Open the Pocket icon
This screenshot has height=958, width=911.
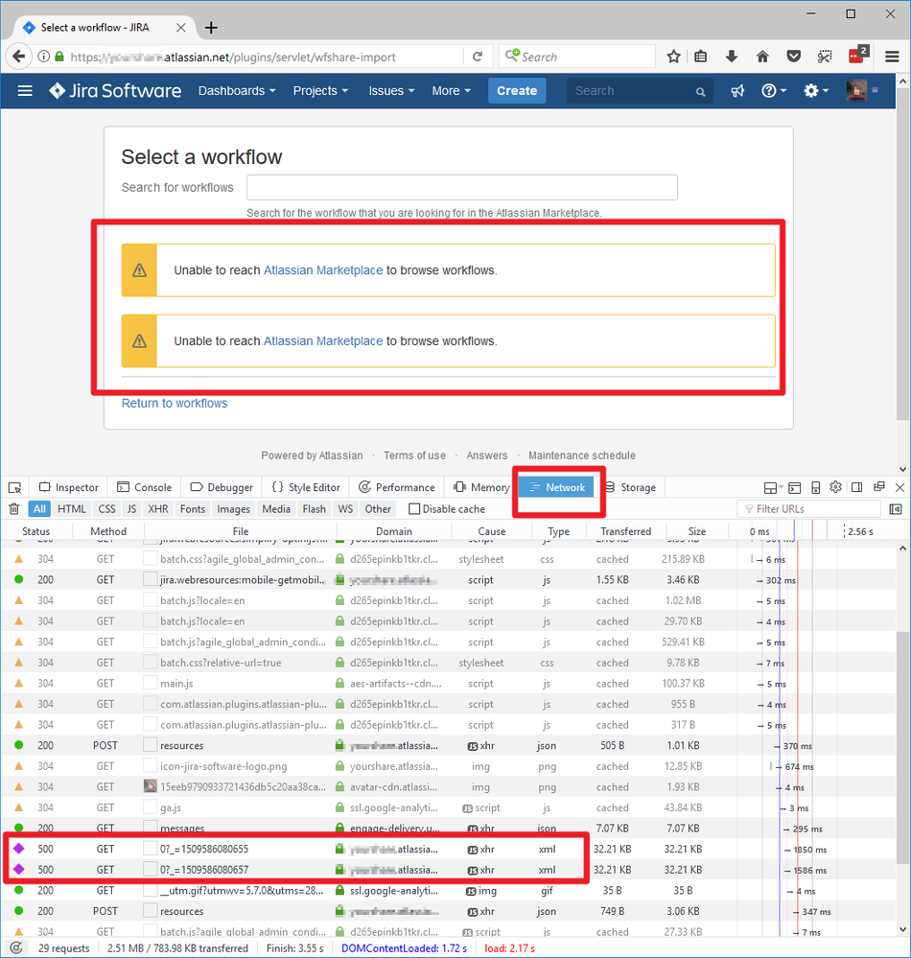pyautogui.click(x=794, y=57)
